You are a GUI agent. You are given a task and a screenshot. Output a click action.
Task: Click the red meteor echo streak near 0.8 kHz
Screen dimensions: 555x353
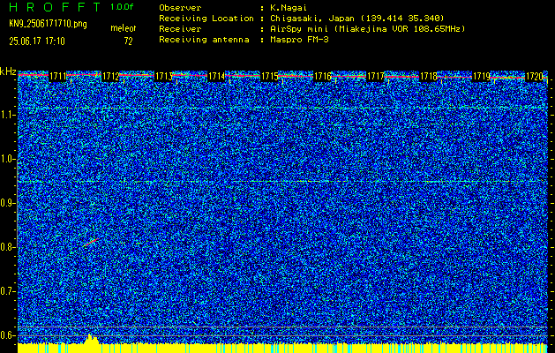pyautogui.click(x=92, y=242)
